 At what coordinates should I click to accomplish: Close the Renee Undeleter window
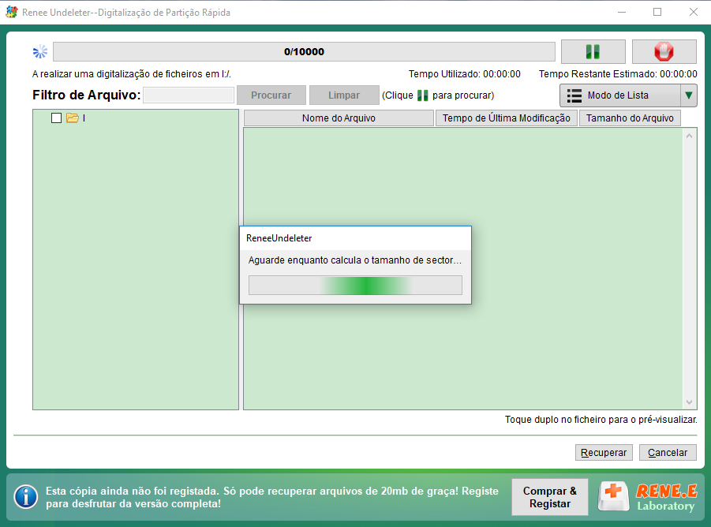pyautogui.click(x=694, y=13)
